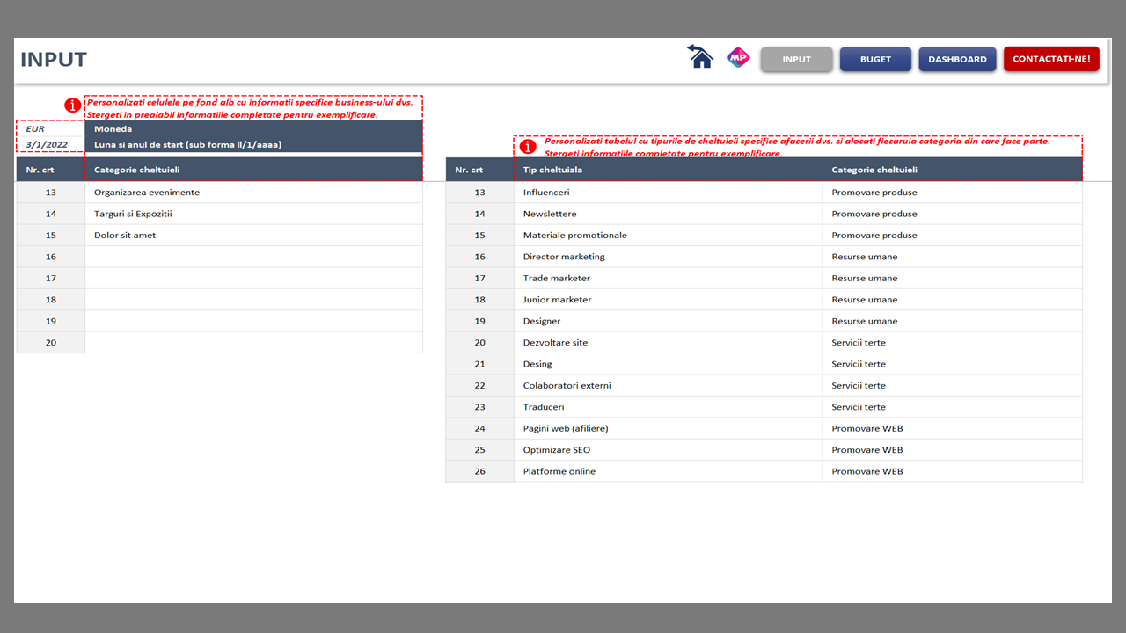Click the home icon with back arrow
Viewport: 1126px width, 633px height.
pos(700,57)
